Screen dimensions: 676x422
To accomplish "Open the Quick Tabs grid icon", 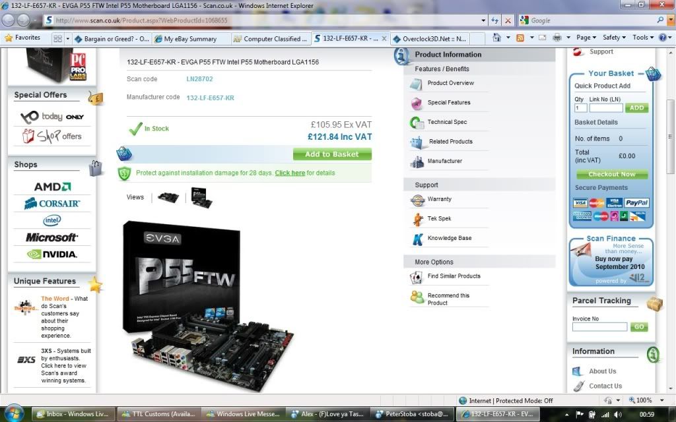I will pos(57,39).
